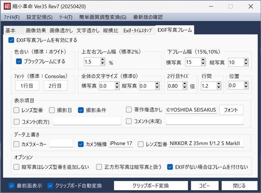Screen dimensions: 261x193
Task: Open the ツール(T) menu
Action: click(x=66, y=17)
